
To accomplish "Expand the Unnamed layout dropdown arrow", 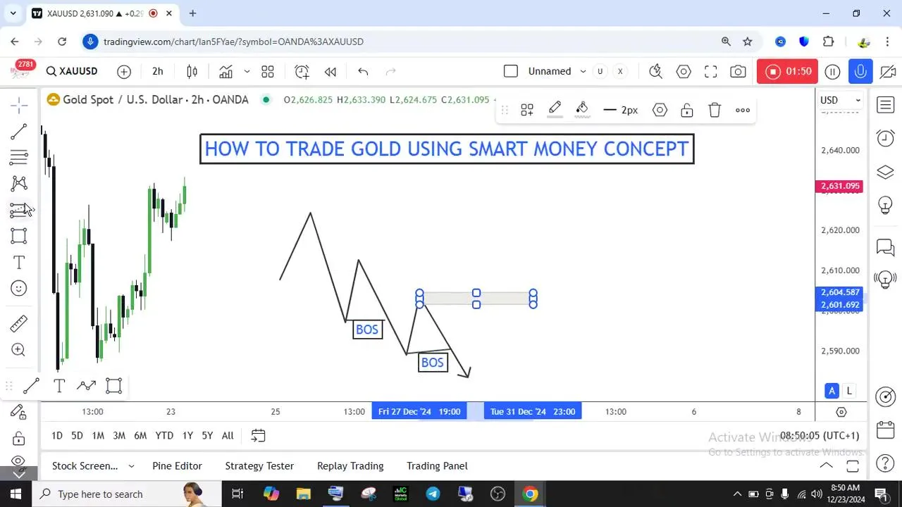I will [583, 71].
